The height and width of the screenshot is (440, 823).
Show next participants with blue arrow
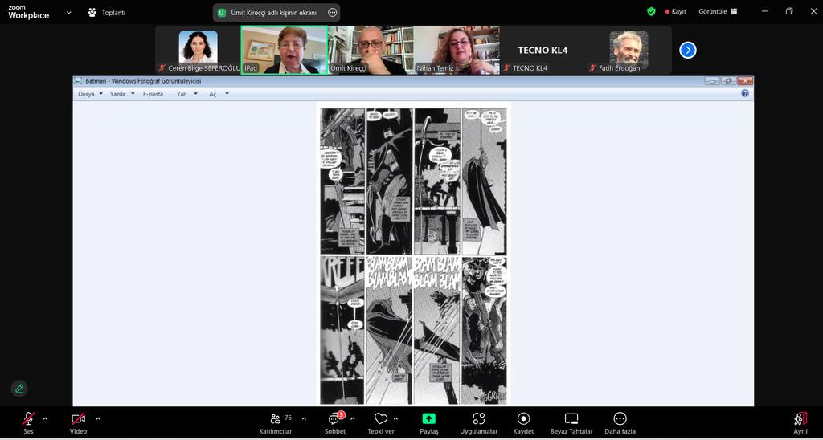click(688, 51)
